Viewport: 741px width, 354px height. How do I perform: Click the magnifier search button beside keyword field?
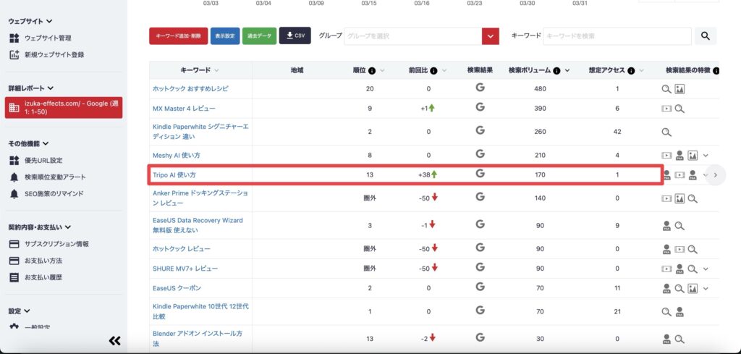point(706,36)
